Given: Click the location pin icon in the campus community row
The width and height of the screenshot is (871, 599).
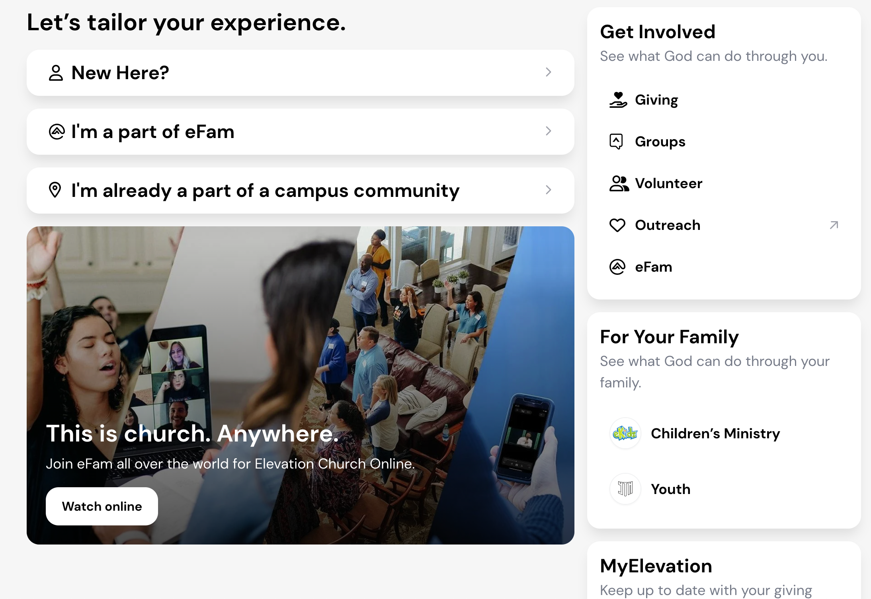Looking at the screenshot, I should coord(55,190).
